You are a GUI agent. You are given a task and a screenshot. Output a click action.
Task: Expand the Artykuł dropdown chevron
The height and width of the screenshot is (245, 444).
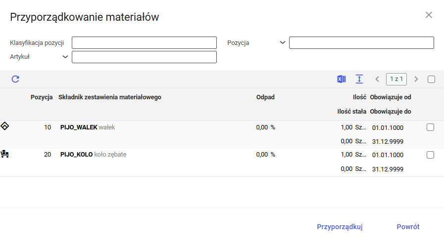[65, 57]
